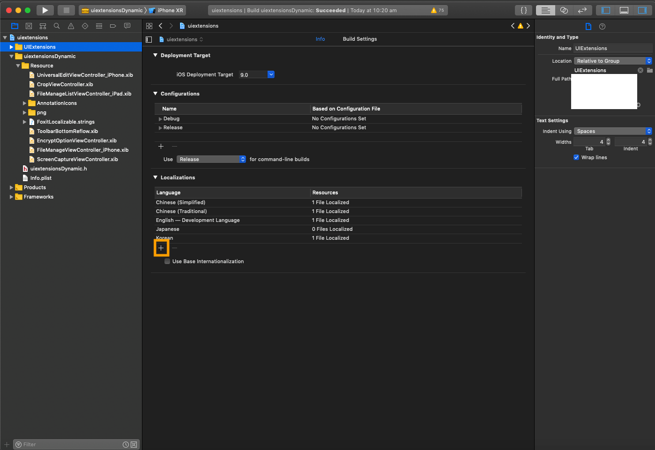Open the Find navigator magnifier icon

(x=57, y=26)
